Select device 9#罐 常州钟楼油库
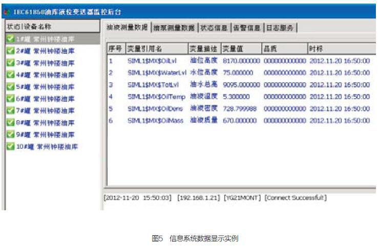380x247 pixels. 45,135
